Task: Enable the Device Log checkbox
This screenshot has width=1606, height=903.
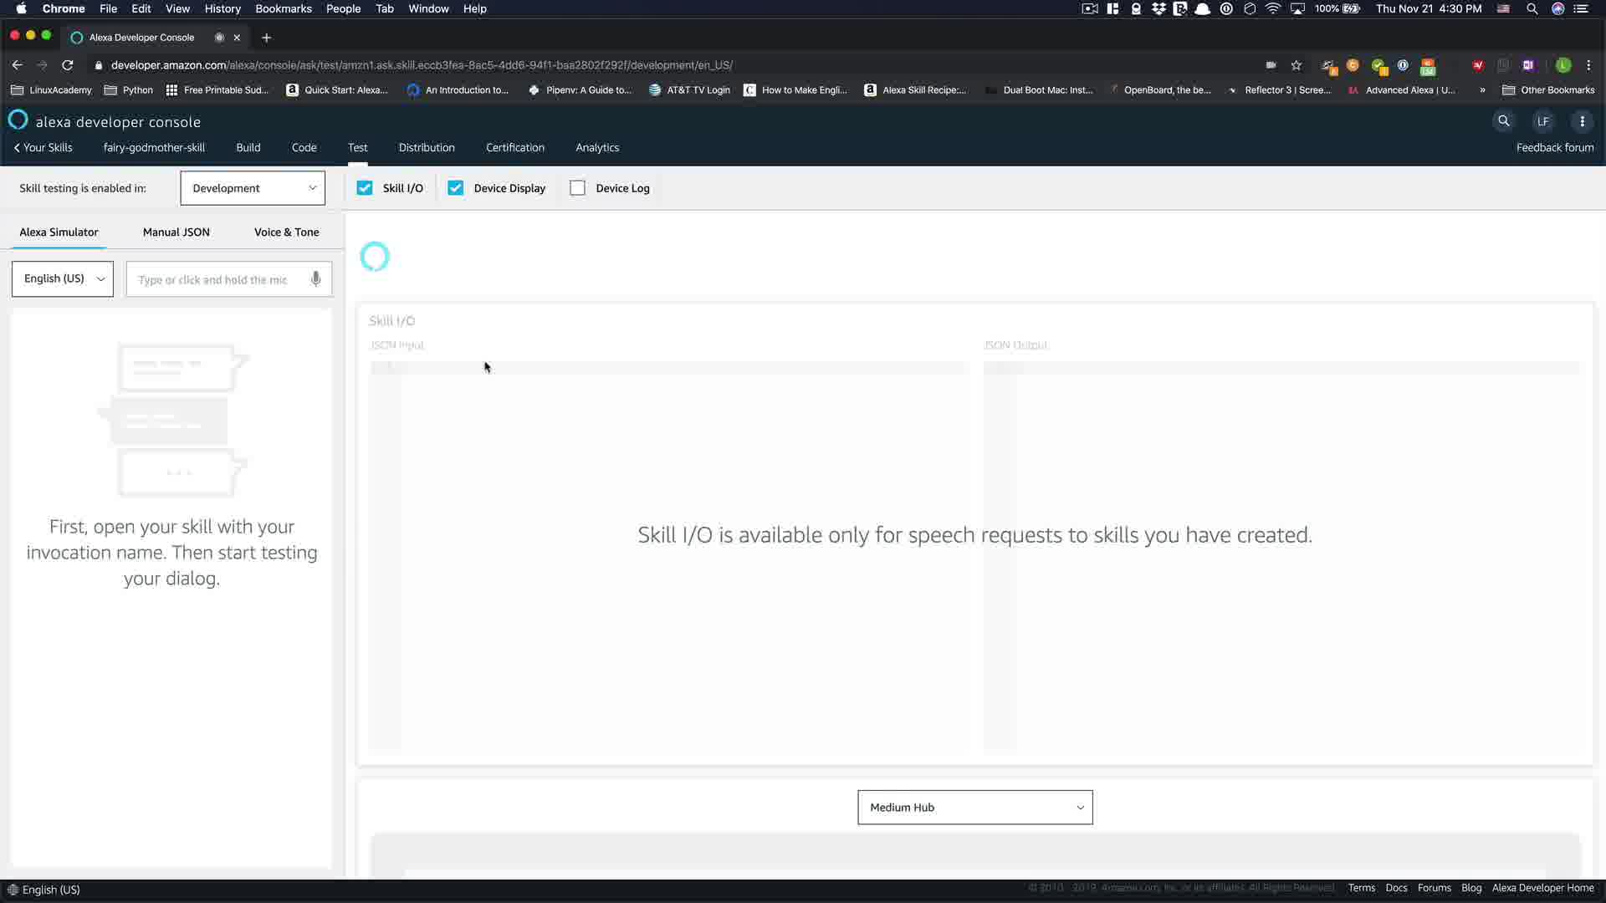Action: (x=577, y=188)
